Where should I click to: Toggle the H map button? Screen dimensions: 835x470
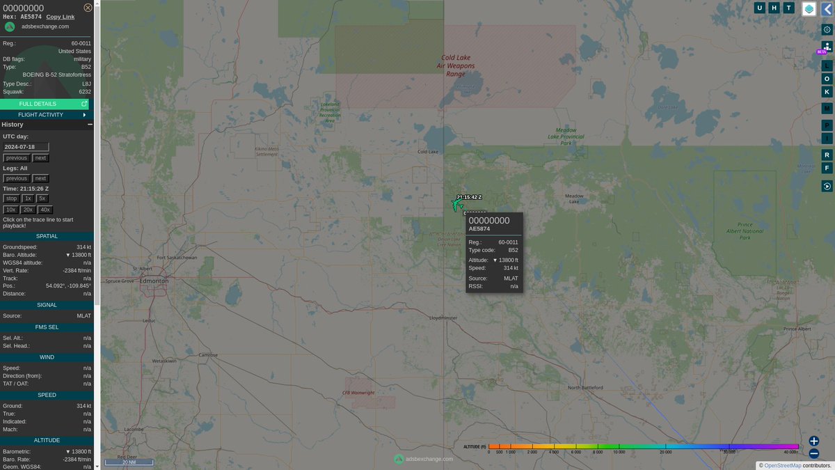point(774,8)
